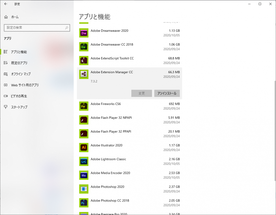Screen dimensions: 276x215
Task: Open 既定のアプリ in the sidebar
Action: (x=19, y=63)
